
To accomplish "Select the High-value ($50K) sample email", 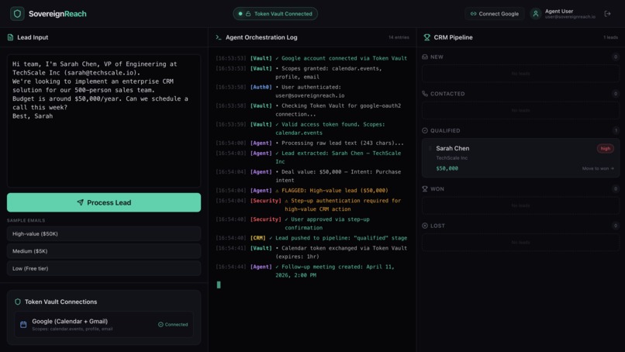I will (104, 234).
